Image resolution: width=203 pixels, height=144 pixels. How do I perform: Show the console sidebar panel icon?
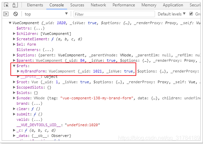point(6,14)
